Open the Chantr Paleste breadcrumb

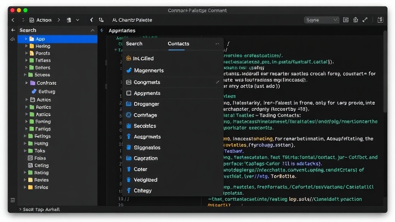pyautogui.click(x=132, y=20)
